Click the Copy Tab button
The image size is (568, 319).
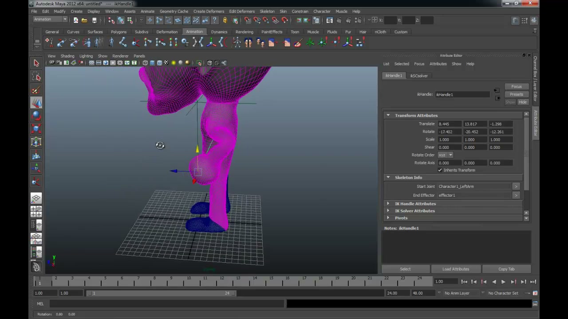pos(506,269)
